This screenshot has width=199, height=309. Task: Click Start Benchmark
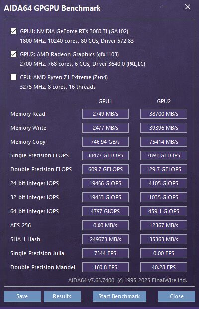click(119, 296)
